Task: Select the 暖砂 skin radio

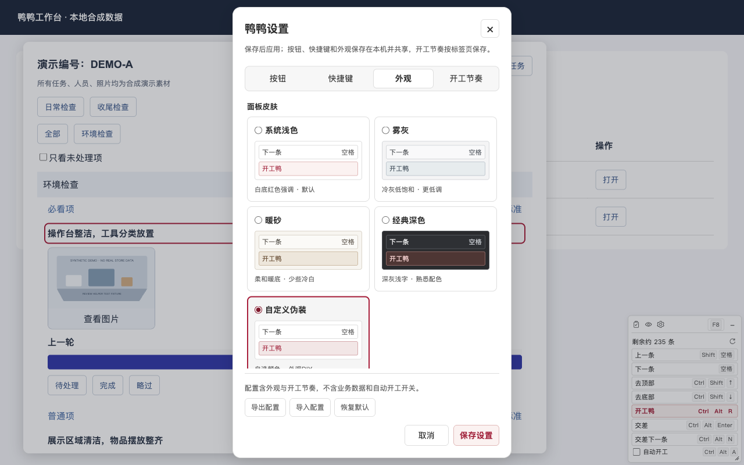Action: (258, 220)
